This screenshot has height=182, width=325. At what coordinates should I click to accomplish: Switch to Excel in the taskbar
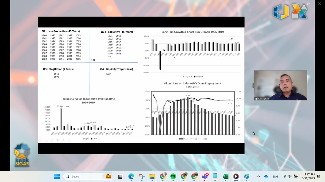click(225, 176)
